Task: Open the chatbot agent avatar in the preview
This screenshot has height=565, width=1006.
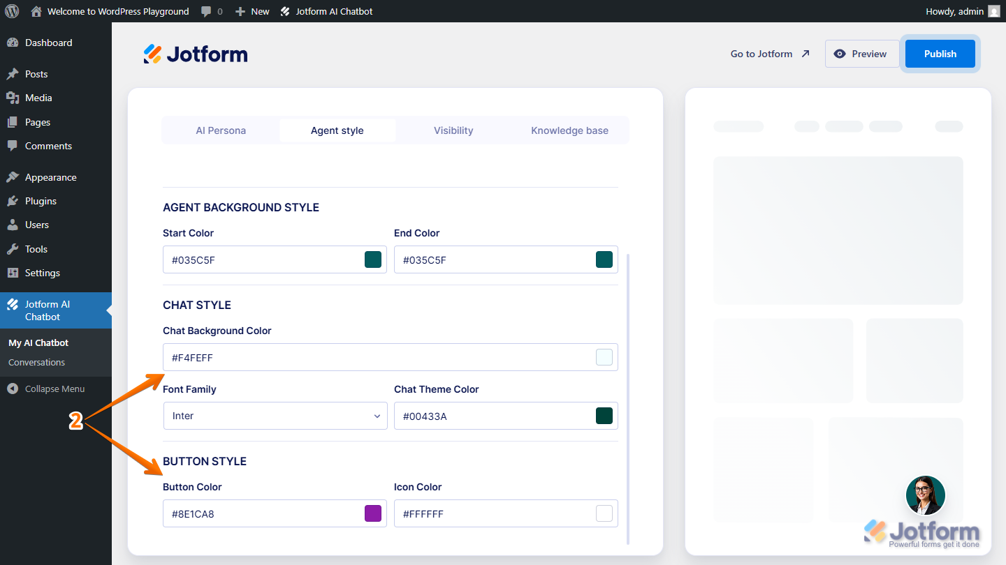Action: pyautogui.click(x=926, y=495)
